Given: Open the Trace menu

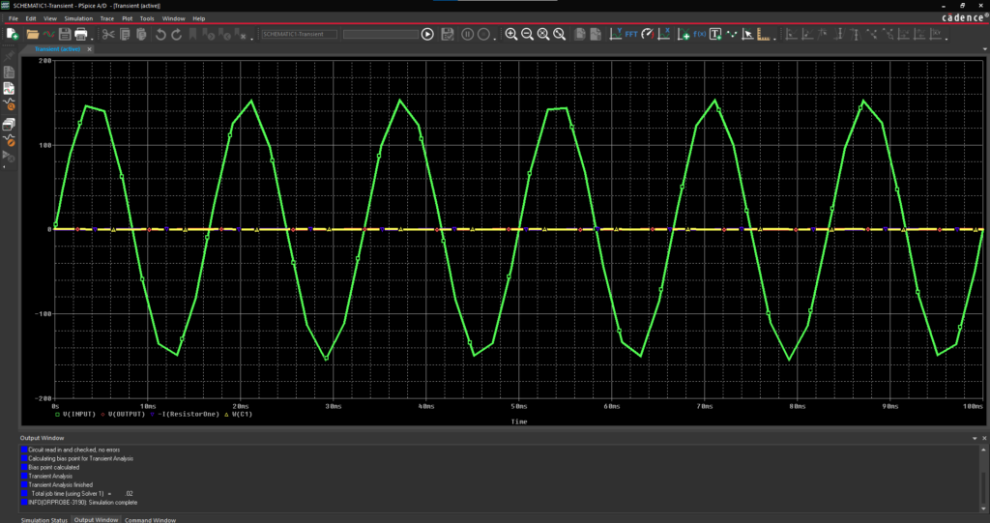Looking at the screenshot, I should click(x=107, y=18).
